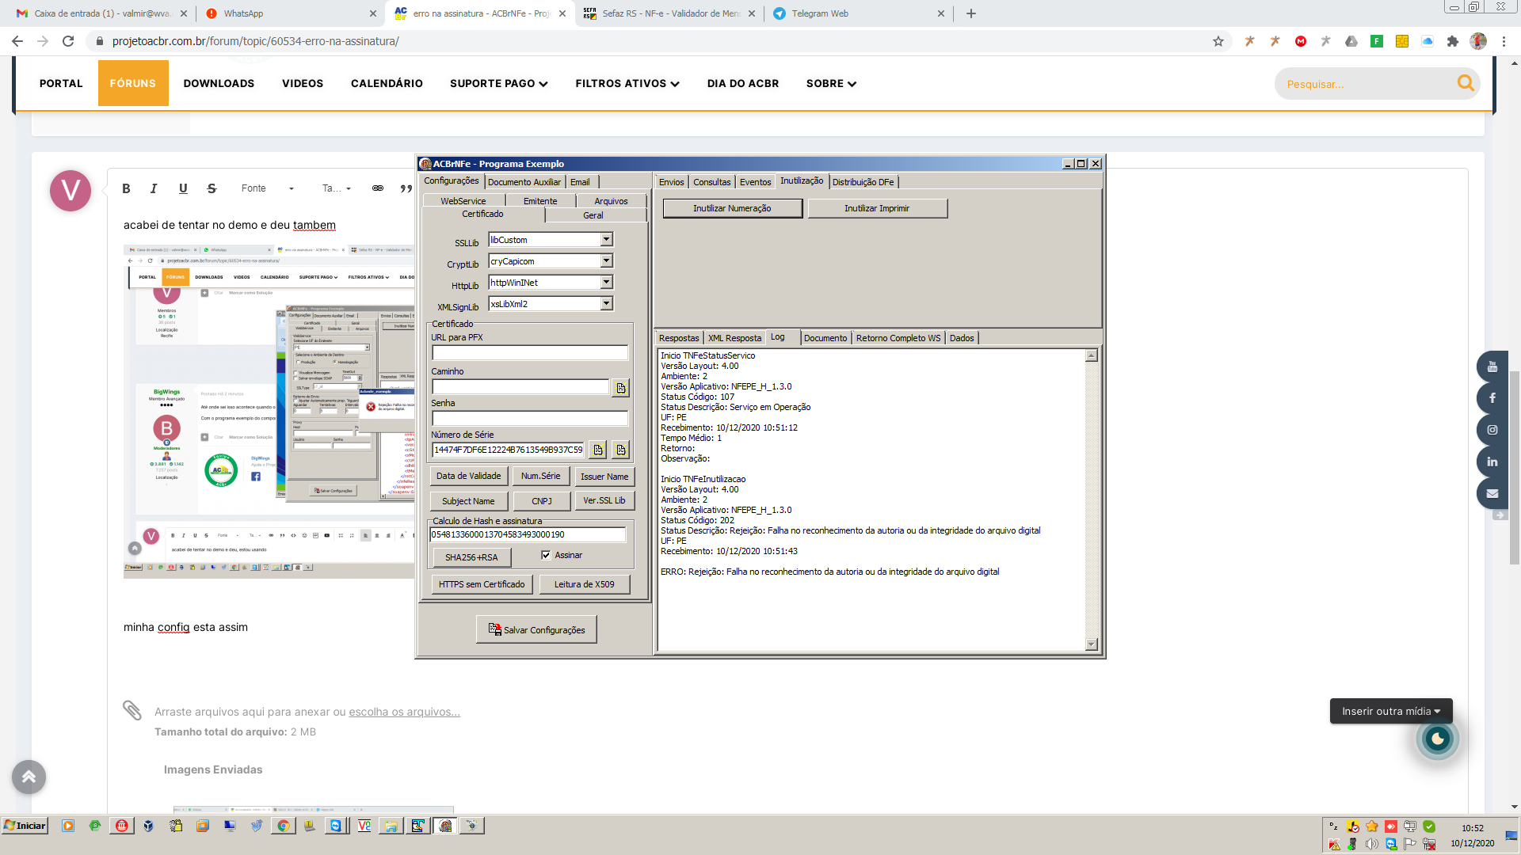Click the second icon beside Número de Série
This screenshot has width=1521, height=855.
pos(620,450)
